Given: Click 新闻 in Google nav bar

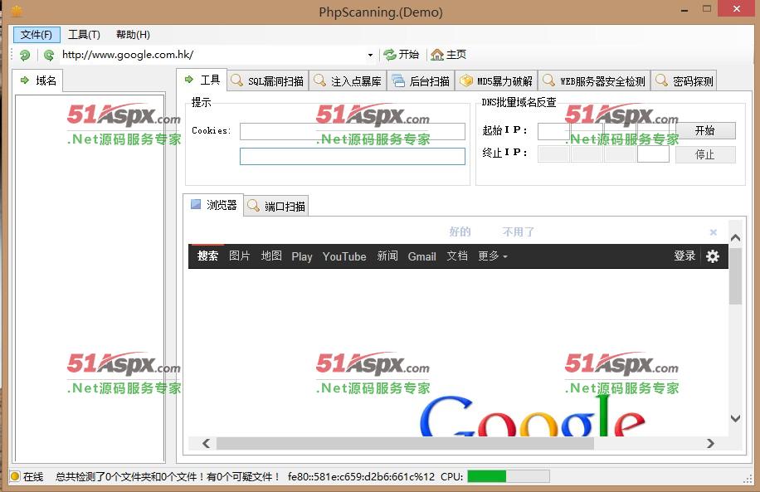Looking at the screenshot, I should [x=387, y=256].
